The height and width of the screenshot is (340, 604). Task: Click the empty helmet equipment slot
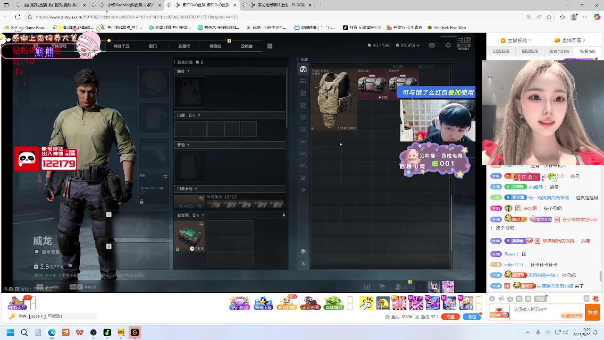[154, 82]
